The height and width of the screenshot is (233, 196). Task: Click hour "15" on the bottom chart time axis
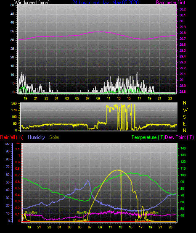(x=130, y=227)
